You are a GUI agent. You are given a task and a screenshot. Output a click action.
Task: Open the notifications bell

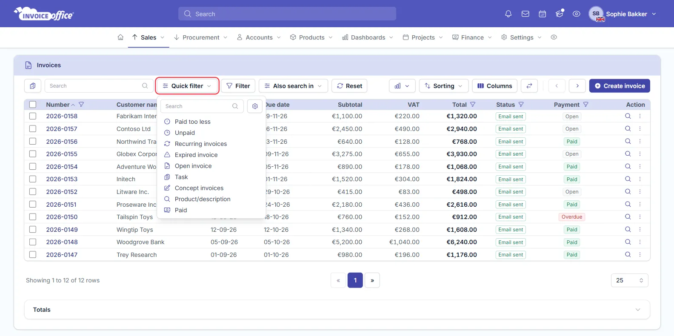pyautogui.click(x=508, y=14)
